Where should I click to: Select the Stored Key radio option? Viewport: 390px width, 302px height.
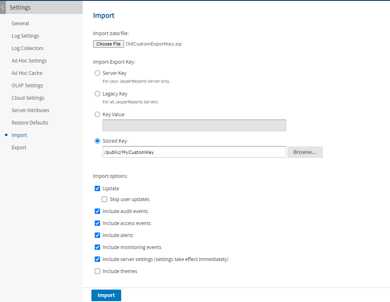[x=97, y=141]
